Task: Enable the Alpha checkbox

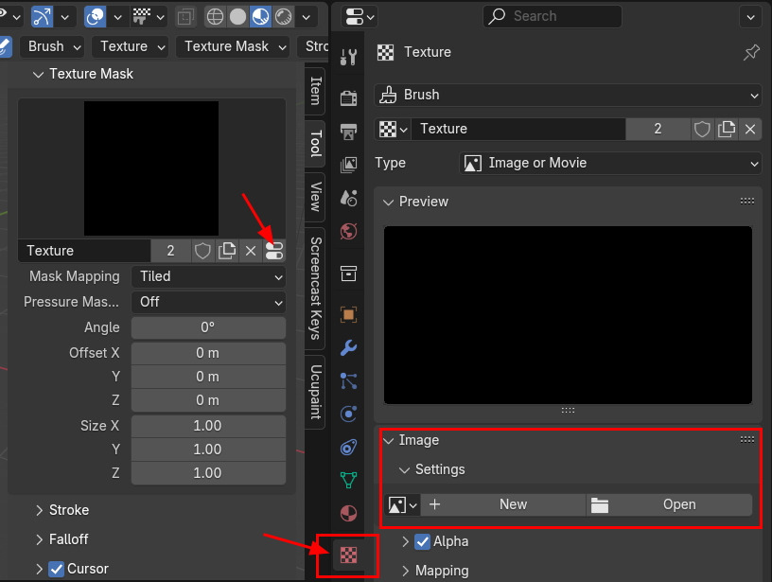Action: (422, 541)
